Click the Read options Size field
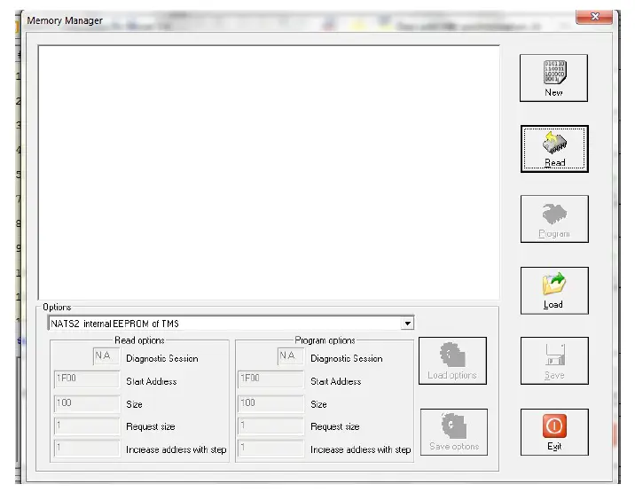The image size is (635, 492). 87,403
